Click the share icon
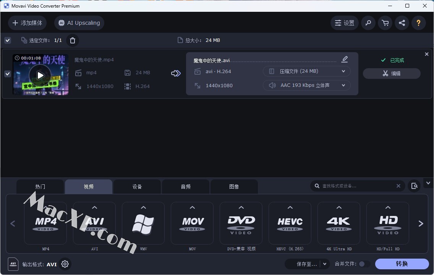Viewport: 434px width, 275px height. [402, 23]
